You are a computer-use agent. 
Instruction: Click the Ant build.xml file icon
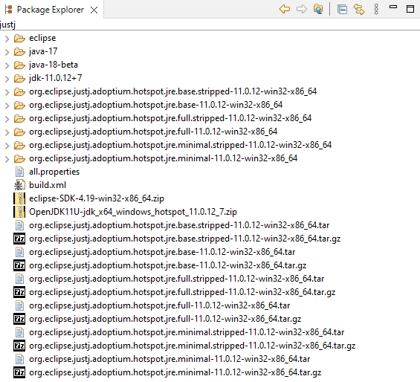click(19, 185)
